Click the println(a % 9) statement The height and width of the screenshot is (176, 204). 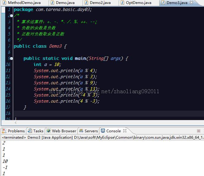(x=65, y=83)
